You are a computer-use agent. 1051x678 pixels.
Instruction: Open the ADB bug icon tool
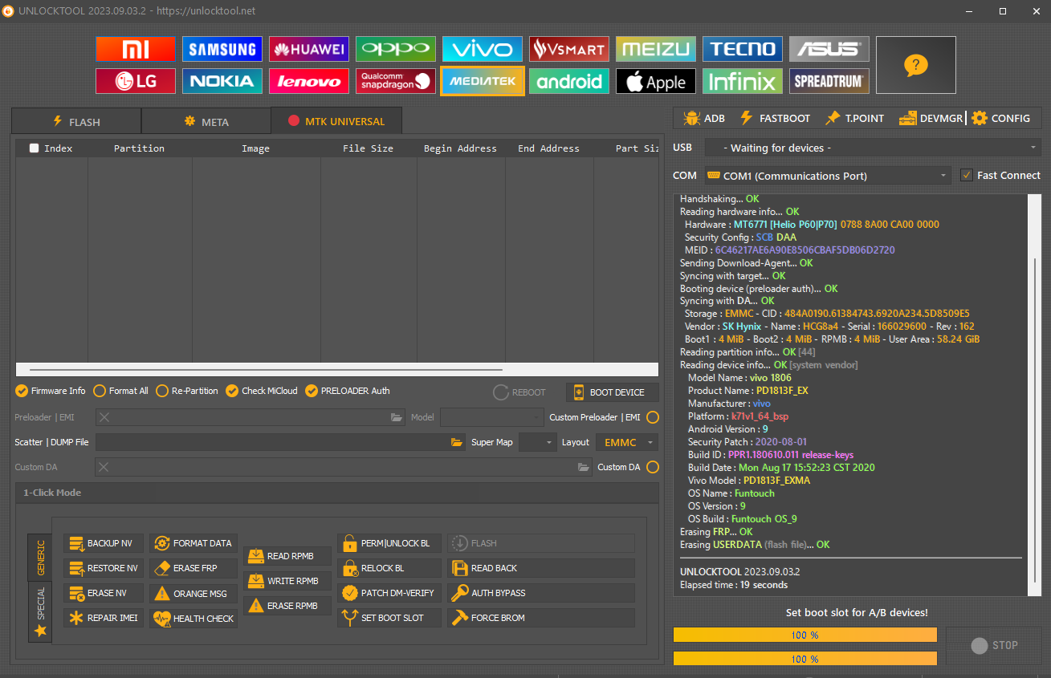704,118
